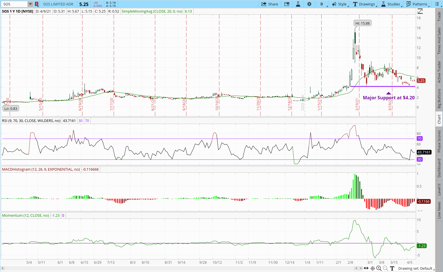This screenshot has width=443, height=272.
Task: Click the pan/expand arrows icon in bottom bar
Action: [x=366, y=268]
